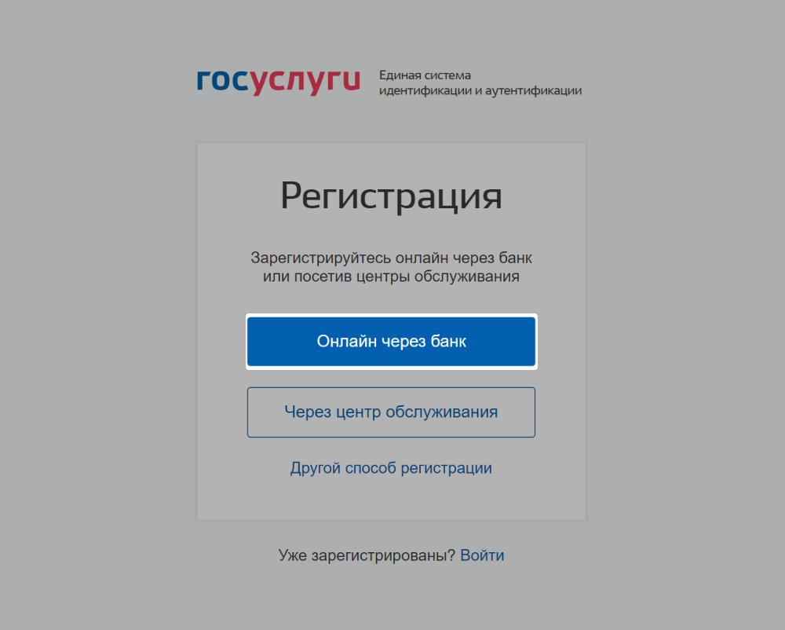
Task: Open "Другой способ регистрации" link
Action: (391, 468)
